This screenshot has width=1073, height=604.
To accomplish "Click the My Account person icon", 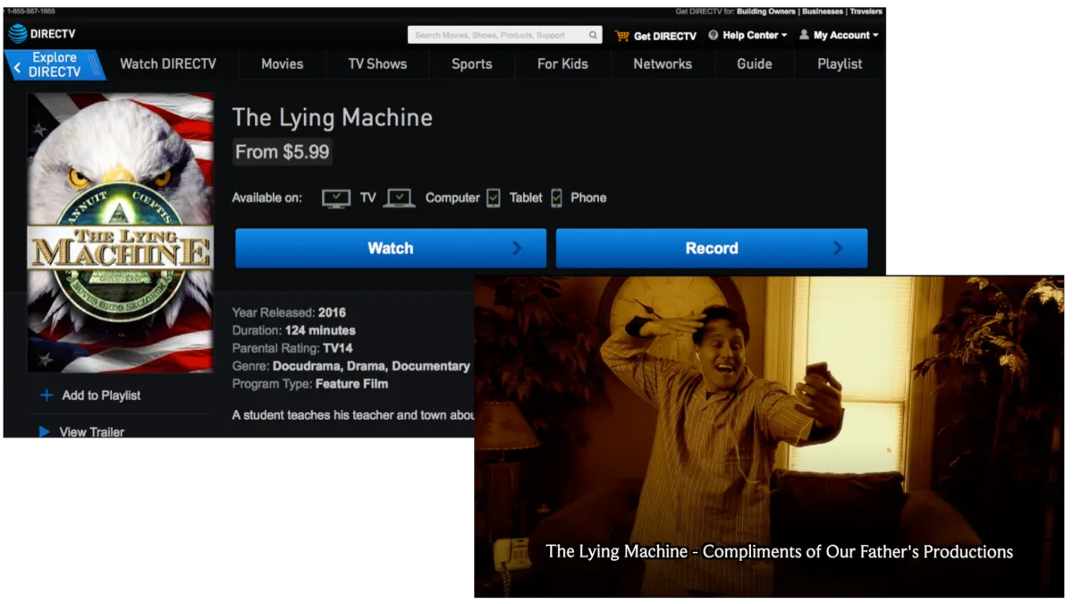I will pos(804,35).
